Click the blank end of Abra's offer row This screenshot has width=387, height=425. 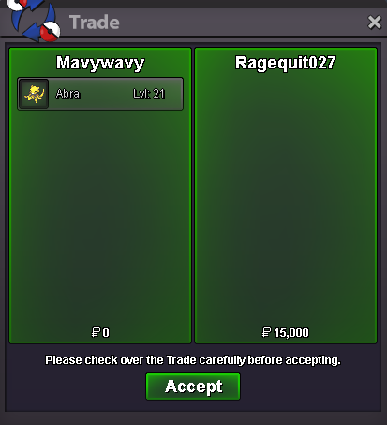(174, 94)
